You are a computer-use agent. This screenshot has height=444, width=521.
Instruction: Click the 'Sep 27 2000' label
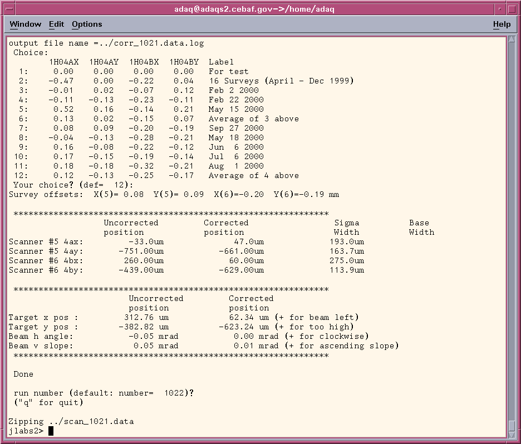[236, 128]
